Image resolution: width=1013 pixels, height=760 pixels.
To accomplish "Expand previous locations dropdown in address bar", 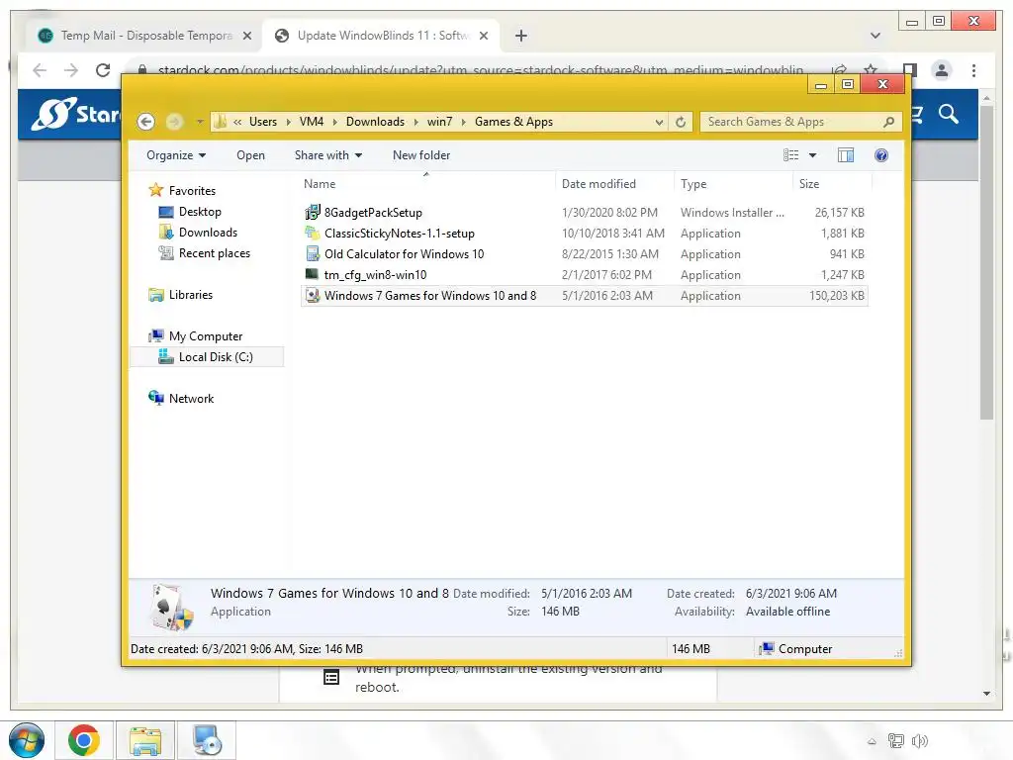I will point(659,122).
